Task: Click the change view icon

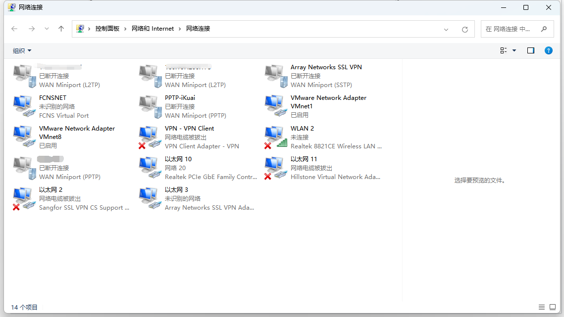Action: pos(504,50)
